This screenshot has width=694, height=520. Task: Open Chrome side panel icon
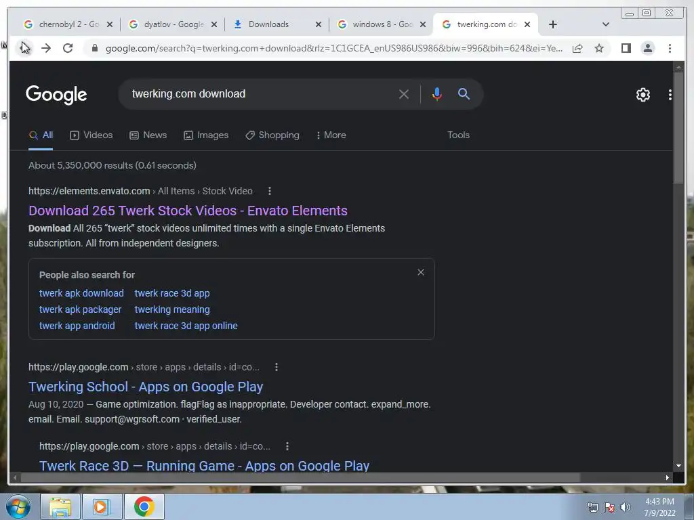(626, 48)
